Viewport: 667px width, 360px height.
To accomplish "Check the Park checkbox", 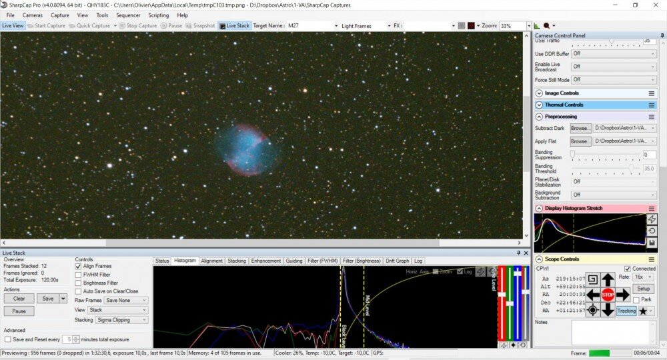I will [636, 300].
